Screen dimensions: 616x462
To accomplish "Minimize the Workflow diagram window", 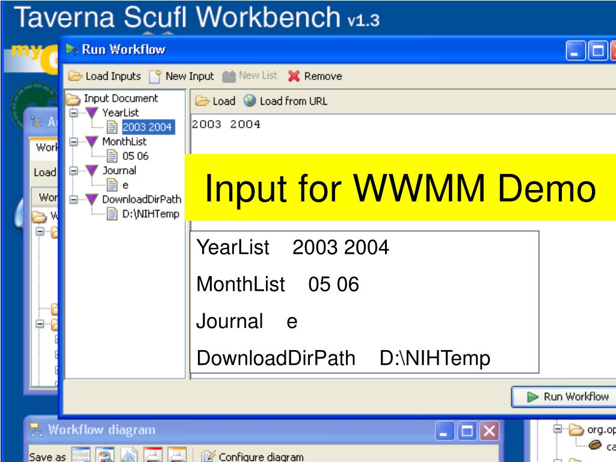I will 445,431.
